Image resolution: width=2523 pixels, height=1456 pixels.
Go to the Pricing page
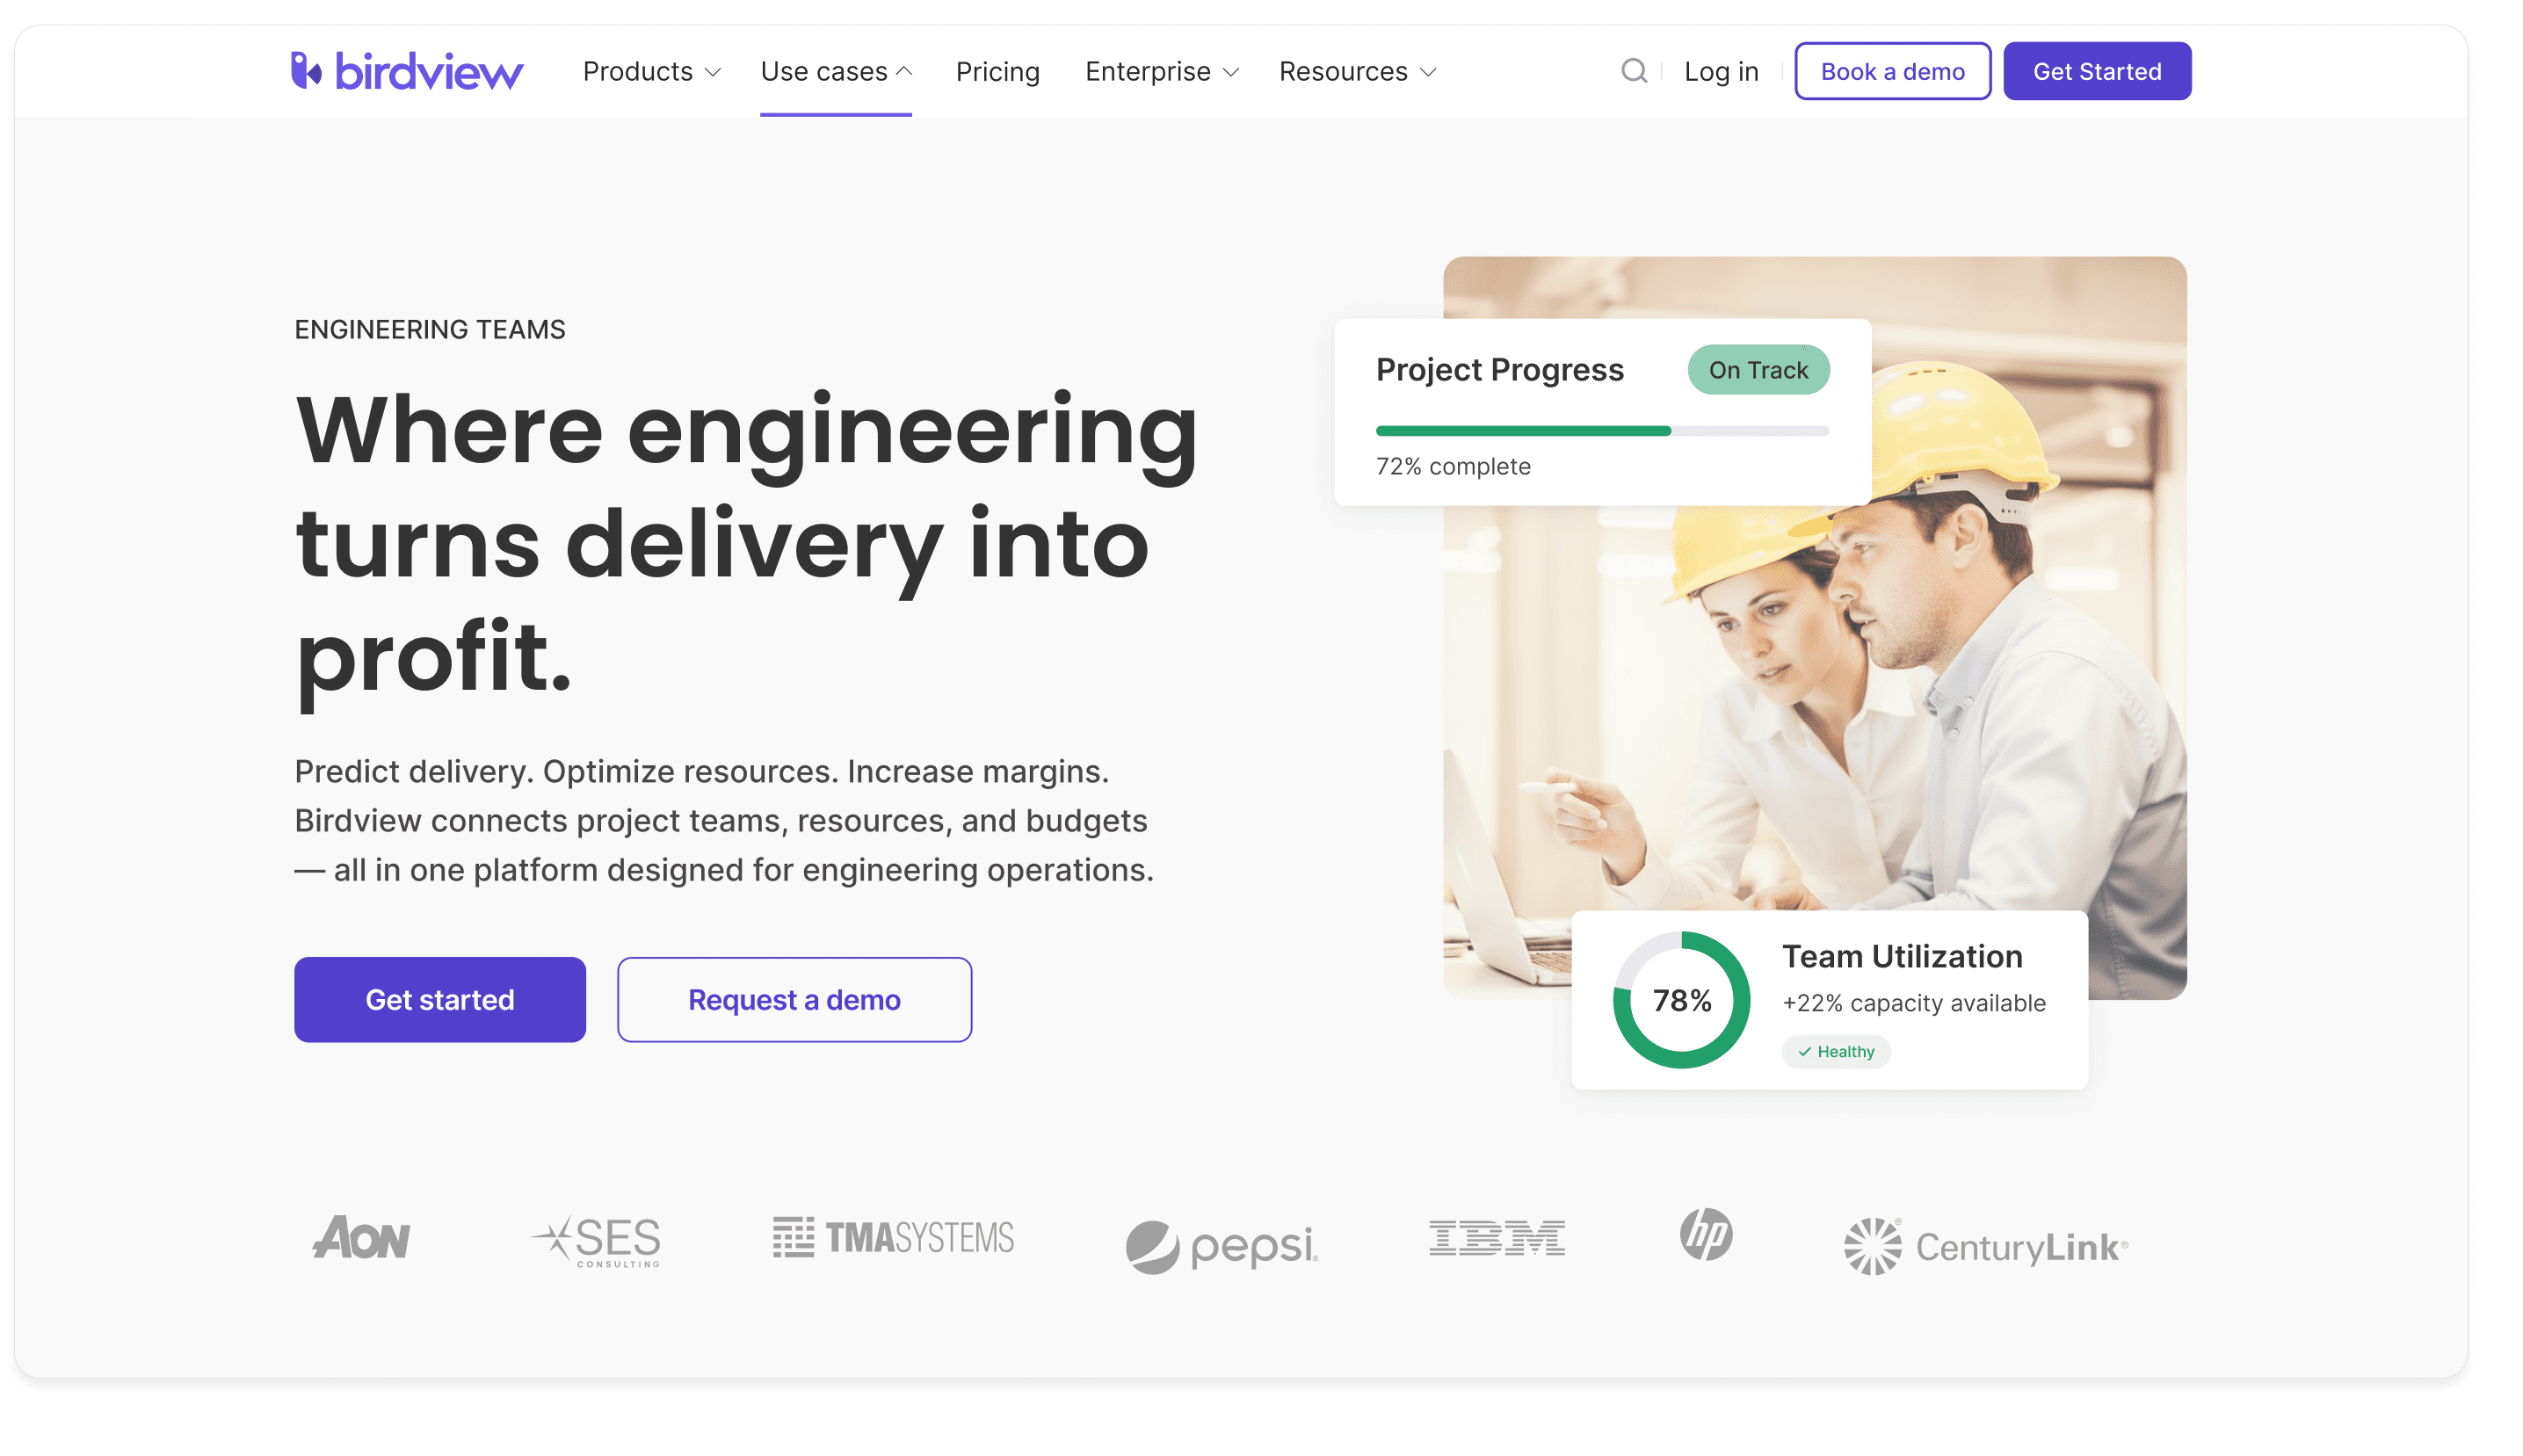pyautogui.click(x=997, y=71)
